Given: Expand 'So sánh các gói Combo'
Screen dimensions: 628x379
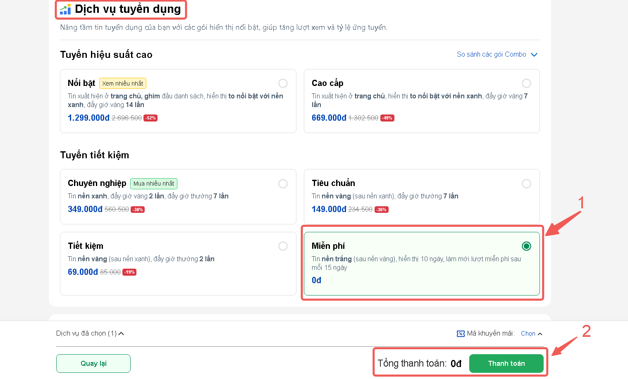Looking at the screenshot, I should [497, 55].
